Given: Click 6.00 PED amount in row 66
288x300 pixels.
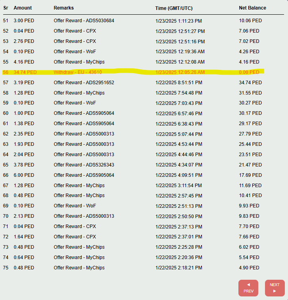Looking at the screenshot, I should coord(24,175).
